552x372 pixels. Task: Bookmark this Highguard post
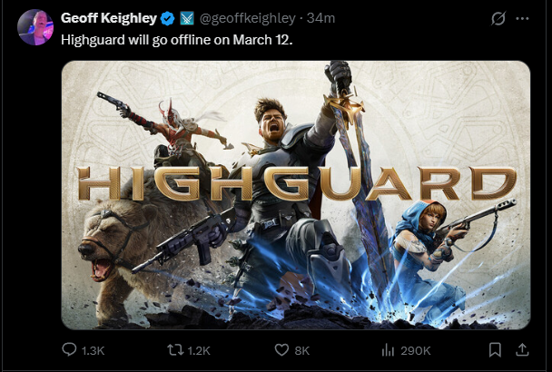[495, 350]
